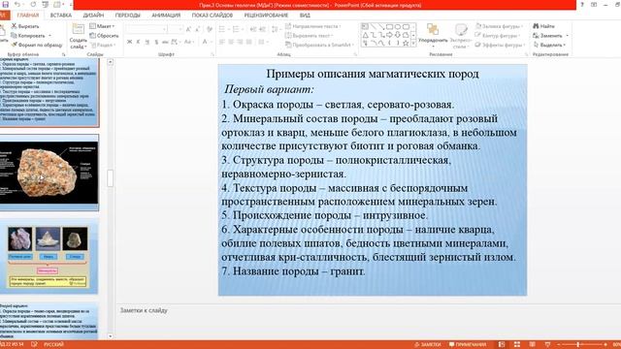Open Контур фигуры outline color

coord(498,36)
